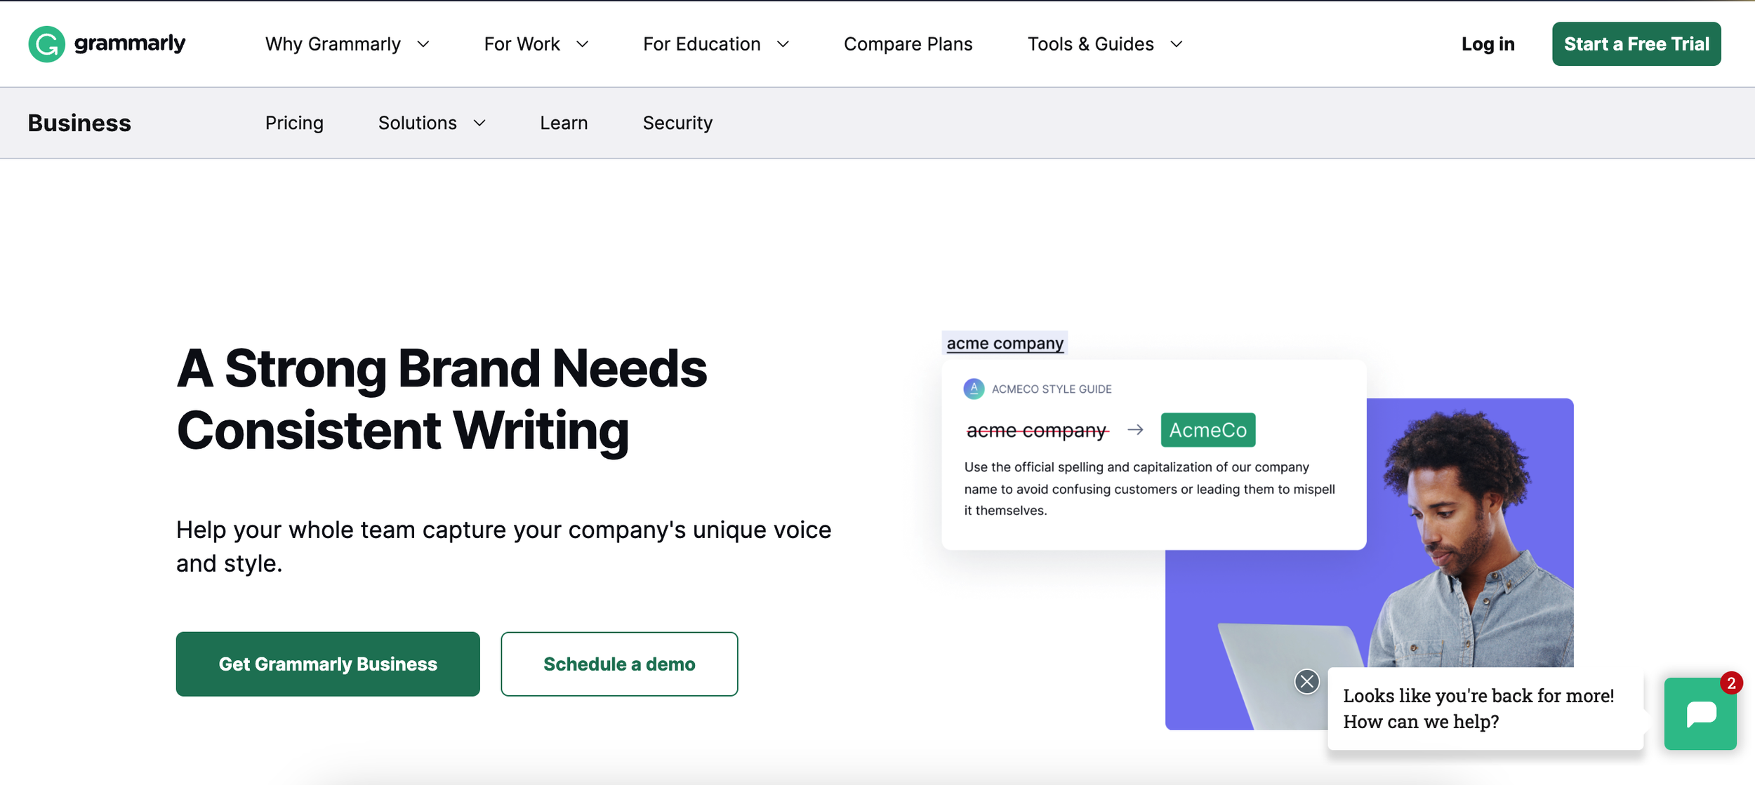Click the red notification badge on chat
Viewport: 1755px width, 785px height.
(x=1731, y=683)
